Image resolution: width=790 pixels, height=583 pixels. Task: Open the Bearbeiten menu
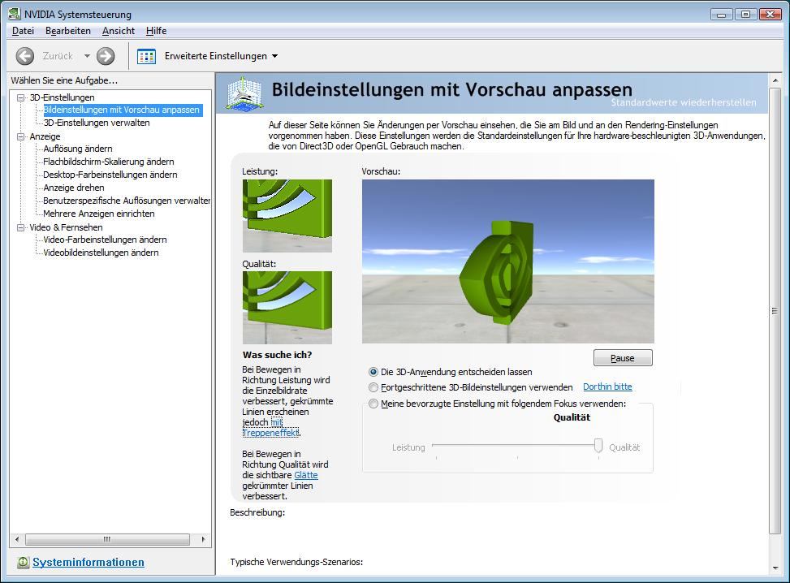tap(68, 31)
